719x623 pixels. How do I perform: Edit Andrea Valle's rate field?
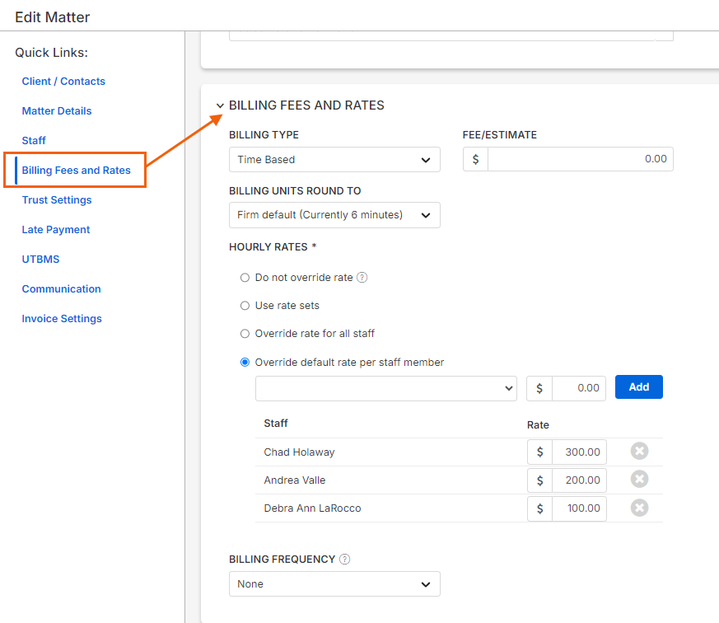(579, 480)
